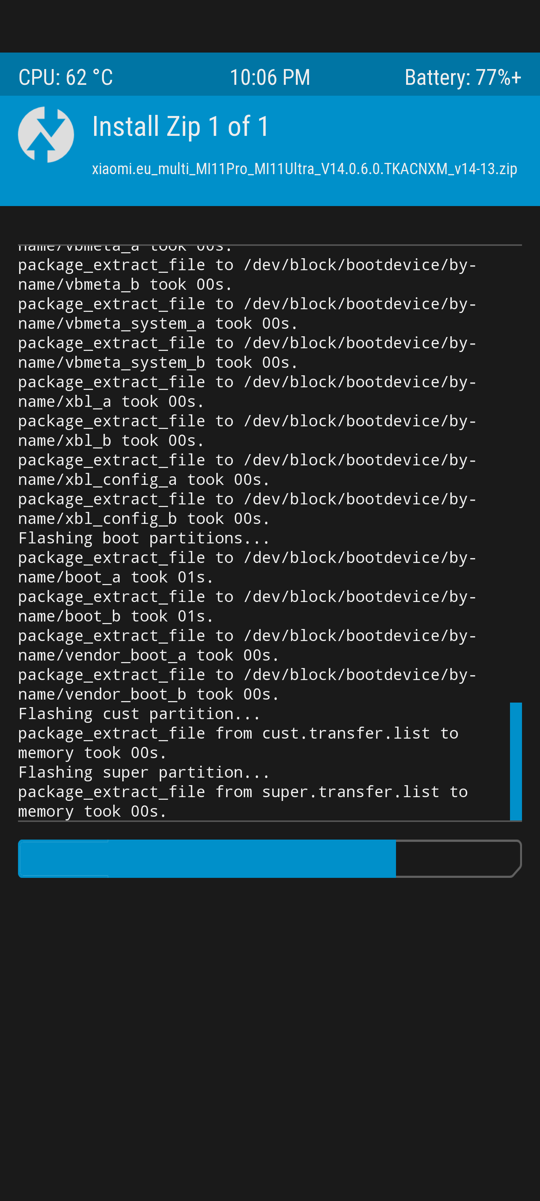Tap the TWRP logo icon
Viewport: 540px width, 1201px height.
tap(46, 135)
